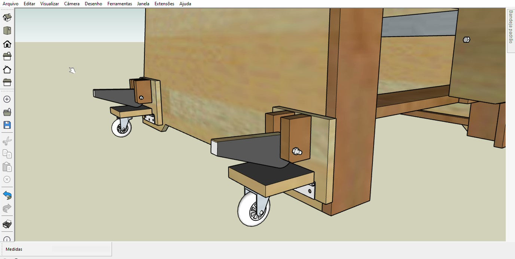Switch to the Iso view
515x259 pixels.
7,18
